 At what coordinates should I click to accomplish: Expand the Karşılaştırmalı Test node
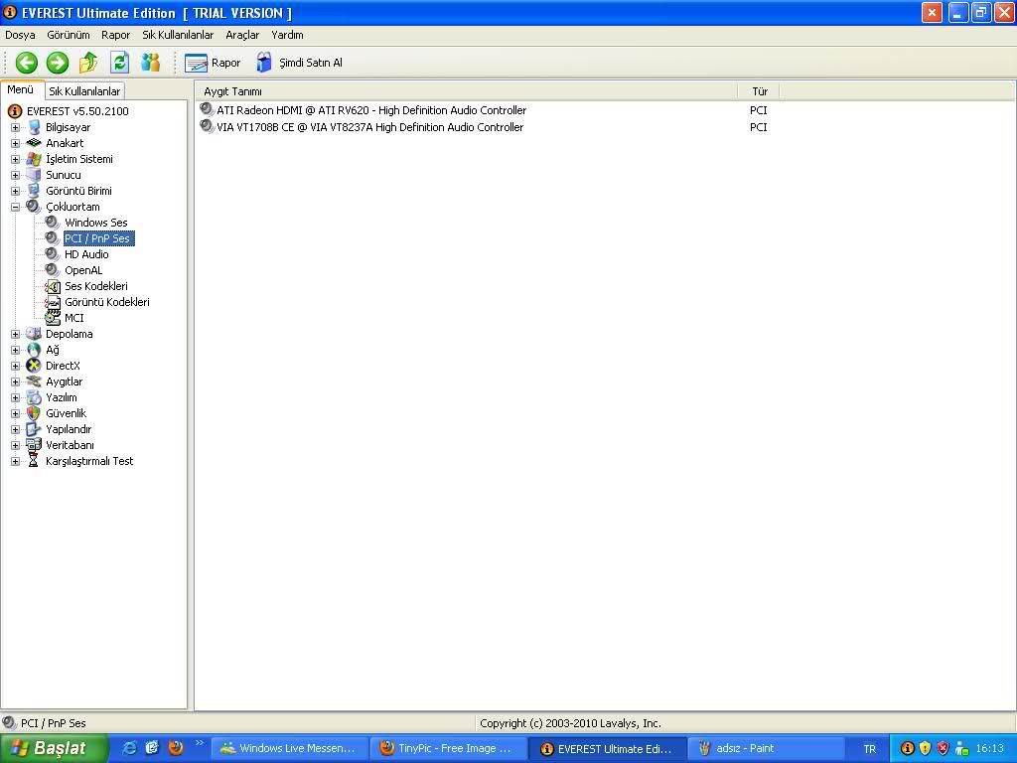[15, 461]
